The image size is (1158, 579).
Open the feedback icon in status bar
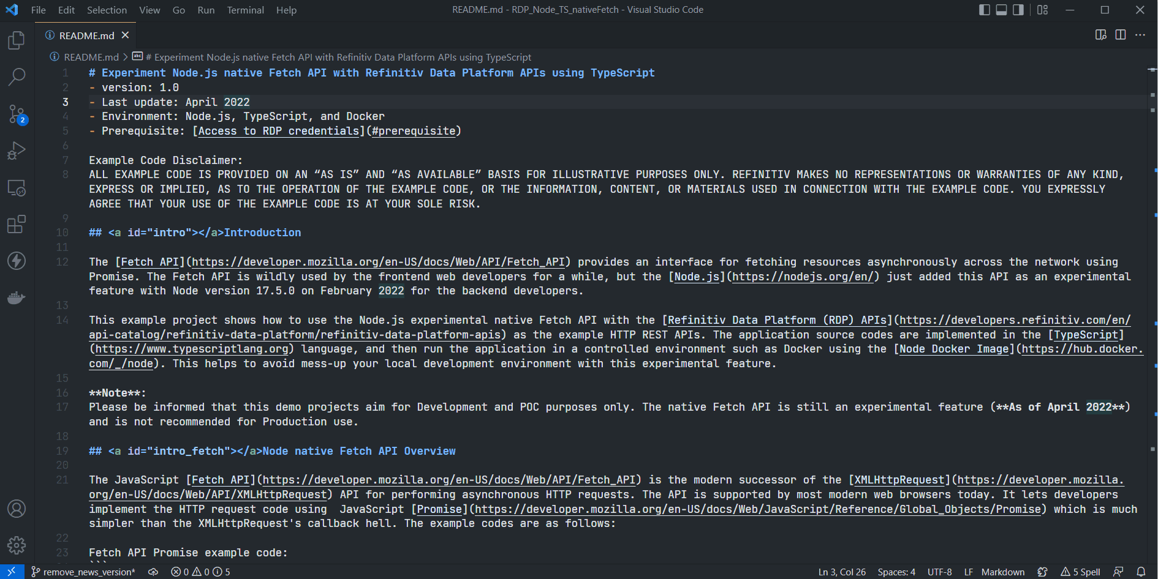click(1118, 572)
